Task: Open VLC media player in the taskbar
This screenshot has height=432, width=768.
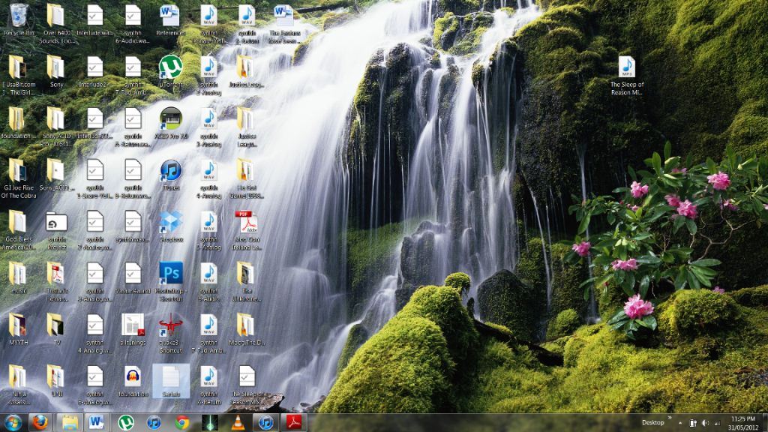Action: tap(238, 422)
